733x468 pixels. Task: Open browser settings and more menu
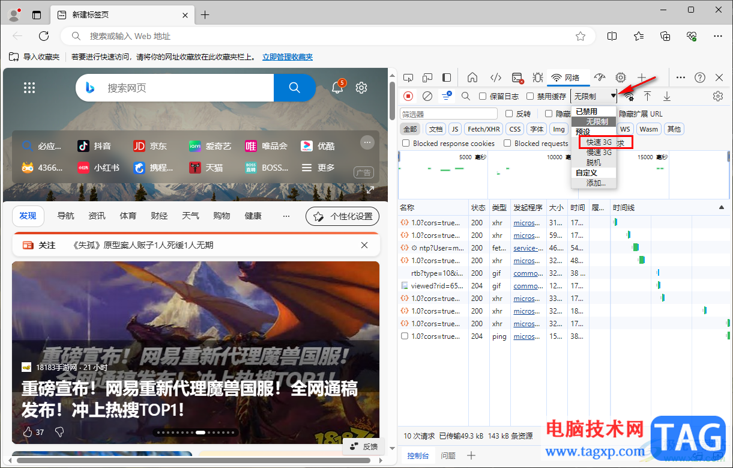click(718, 36)
